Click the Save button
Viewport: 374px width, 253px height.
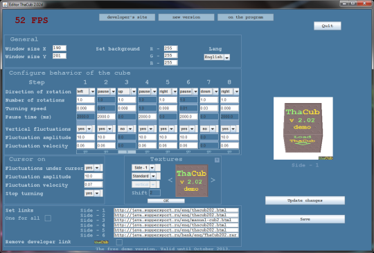[305, 219]
